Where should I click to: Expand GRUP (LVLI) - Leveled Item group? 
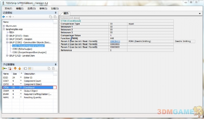(x=7, y=56)
